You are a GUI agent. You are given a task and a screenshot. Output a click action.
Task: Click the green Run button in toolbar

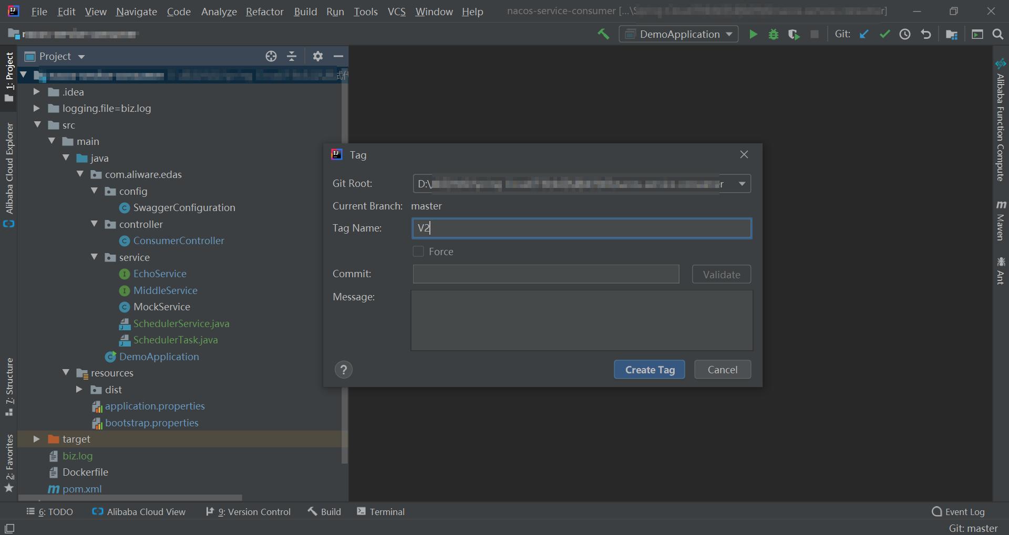[x=753, y=34]
